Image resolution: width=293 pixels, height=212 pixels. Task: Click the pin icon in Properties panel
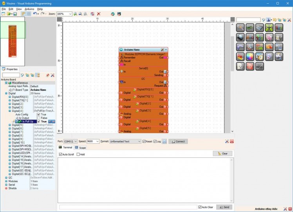pos(47,75)
